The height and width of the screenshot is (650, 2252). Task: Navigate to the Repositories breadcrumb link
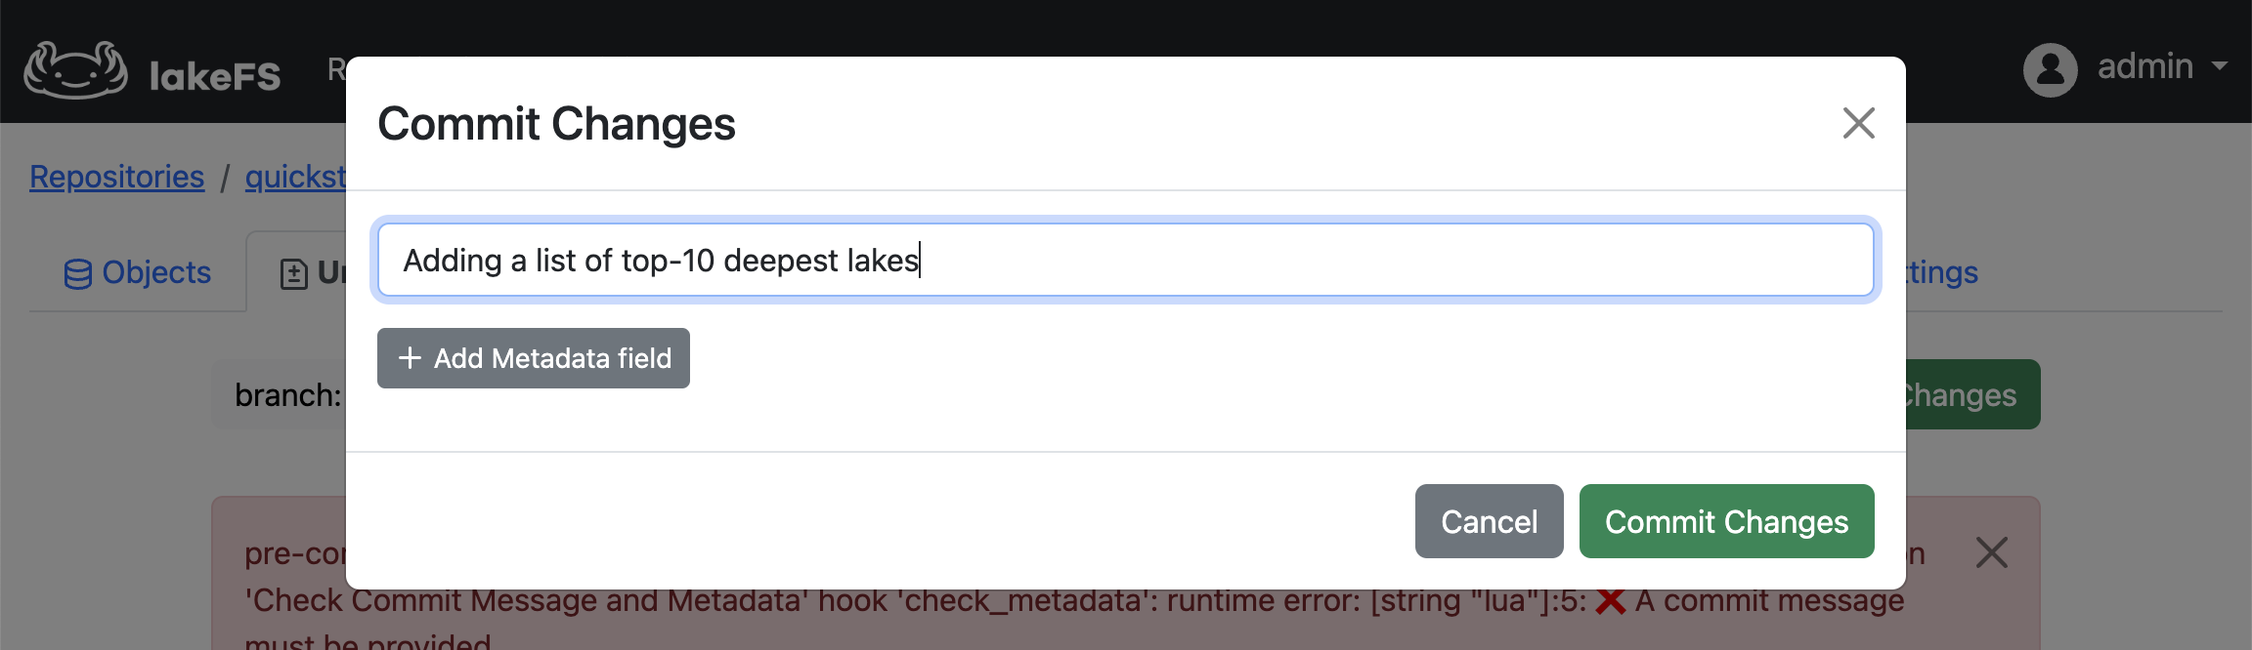click(116, 177)
